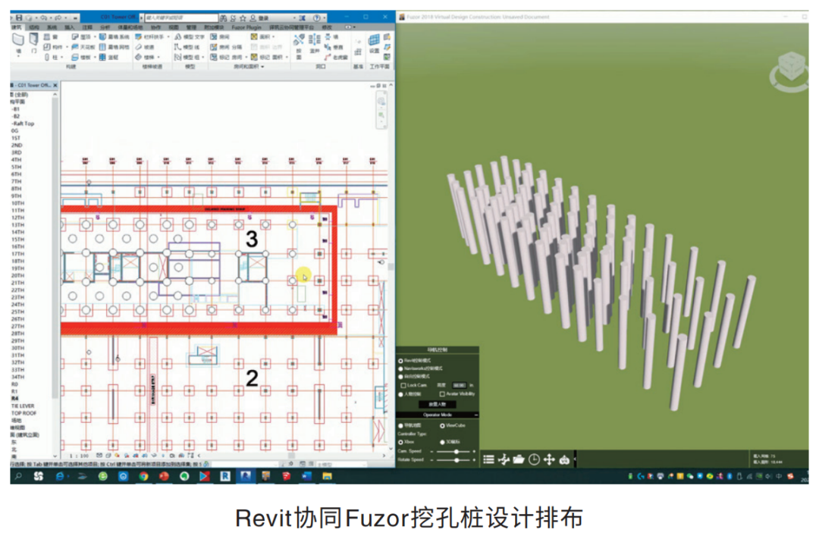This screenshot has width=819, height=542.
Task: Click the height value field in Fuzor
Action: [460, 385]
